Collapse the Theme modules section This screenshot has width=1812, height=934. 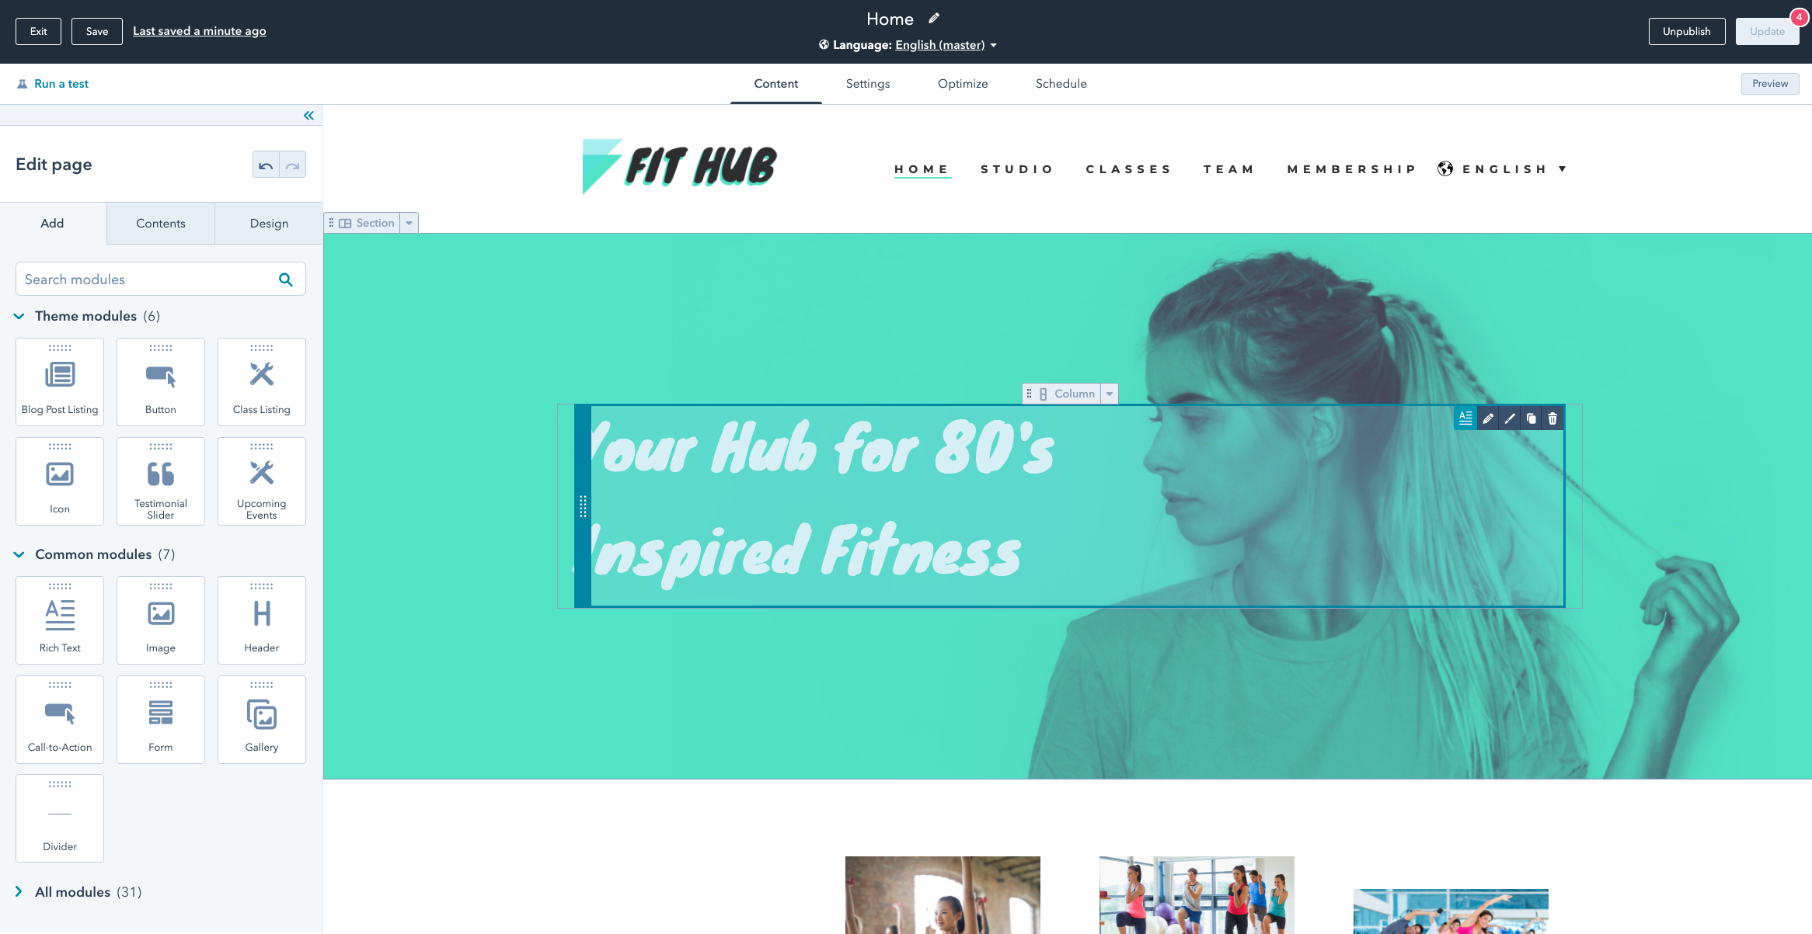click(x=19, y=316)
